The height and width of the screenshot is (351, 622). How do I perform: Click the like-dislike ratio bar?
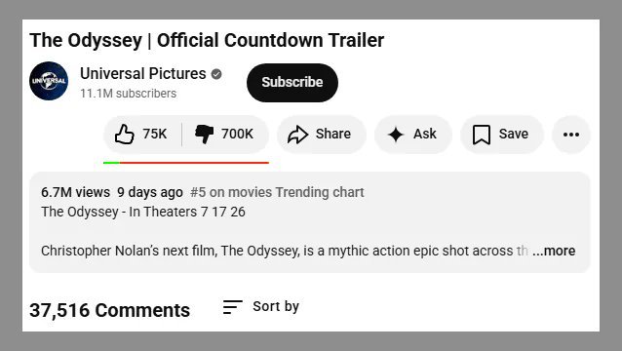point(186,163)
